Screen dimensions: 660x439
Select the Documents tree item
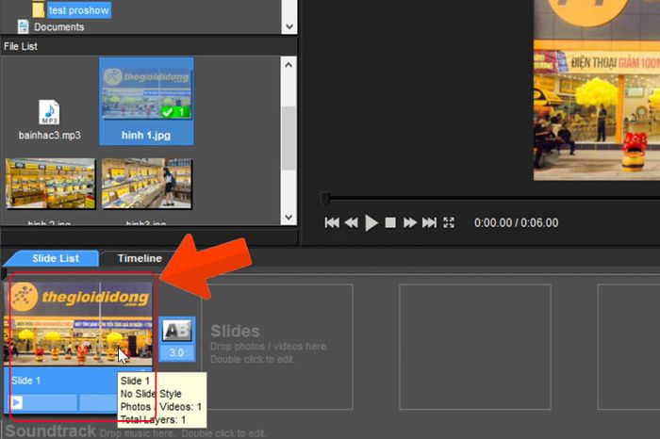tap(58, 27)
